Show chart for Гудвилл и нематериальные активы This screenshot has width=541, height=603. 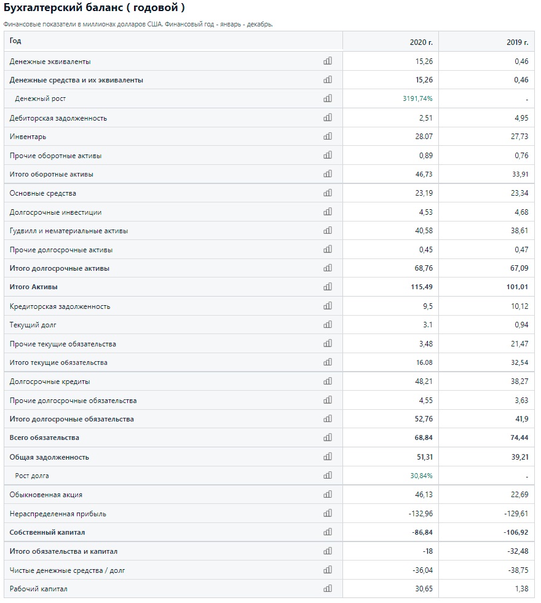coord(327,230)
